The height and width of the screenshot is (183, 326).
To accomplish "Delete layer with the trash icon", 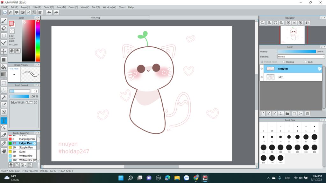I will click(x=308, y=113).
